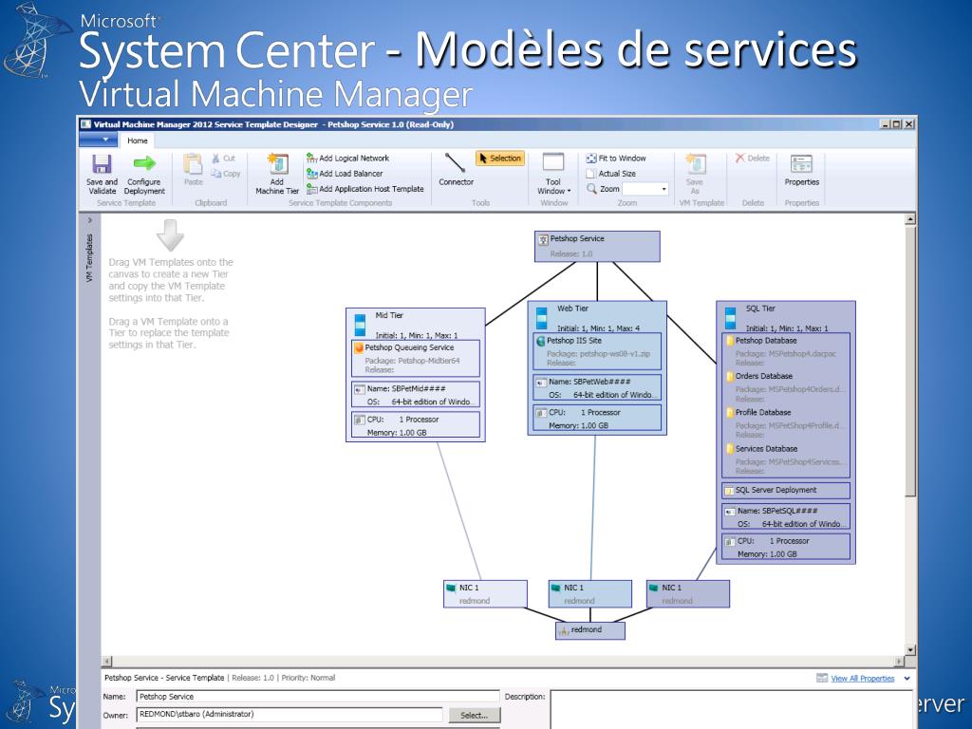This screenshot has height=729, width=972.
Task: Click the Cut scissors icon
Action: [223, 159]
